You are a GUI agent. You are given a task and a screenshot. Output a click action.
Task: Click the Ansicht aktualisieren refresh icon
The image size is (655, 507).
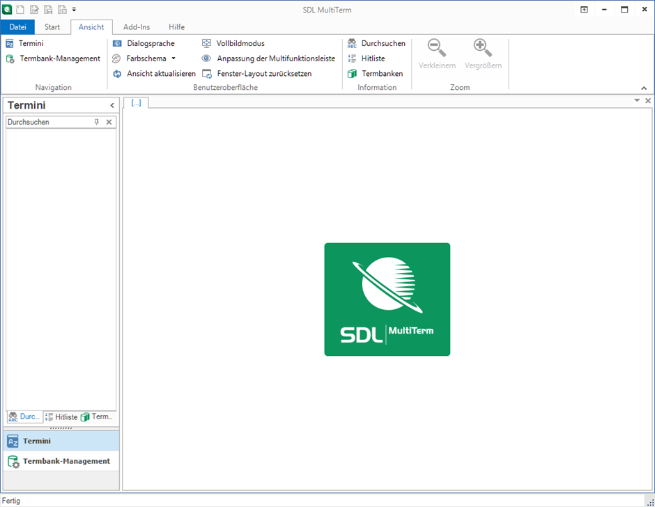click(x=117, y=74)
